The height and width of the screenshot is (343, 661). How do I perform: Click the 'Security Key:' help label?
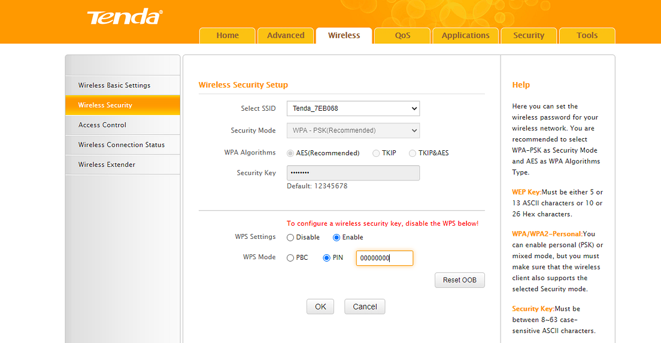(533, 309)
